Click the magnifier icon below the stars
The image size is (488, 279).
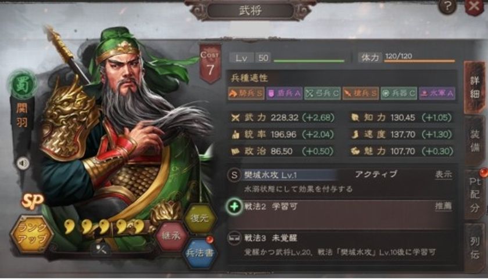click(101, 249)
